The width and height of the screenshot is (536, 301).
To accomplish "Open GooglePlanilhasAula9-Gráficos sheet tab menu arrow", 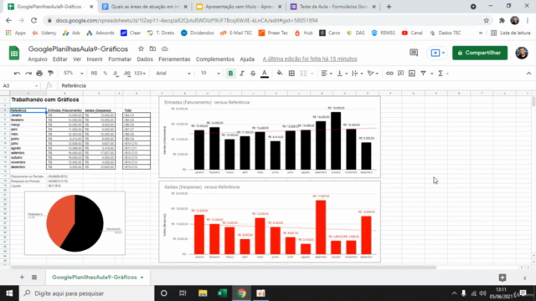I will (x=142, y=277).
